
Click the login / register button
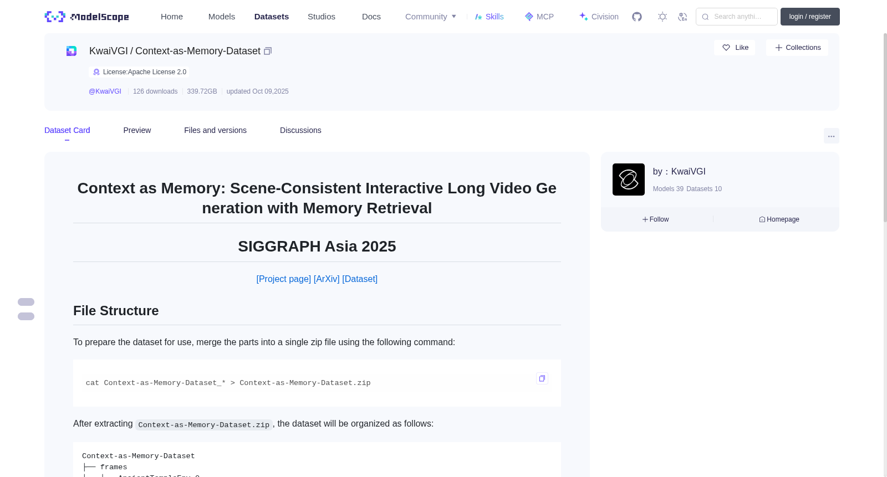[810, 17]
